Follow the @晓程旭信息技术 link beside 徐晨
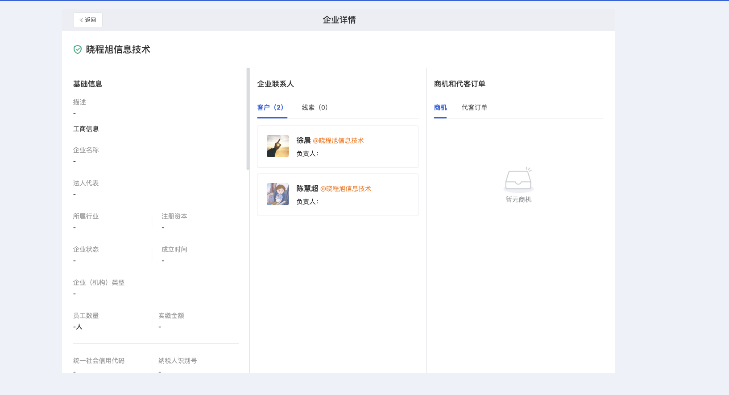 338,141
